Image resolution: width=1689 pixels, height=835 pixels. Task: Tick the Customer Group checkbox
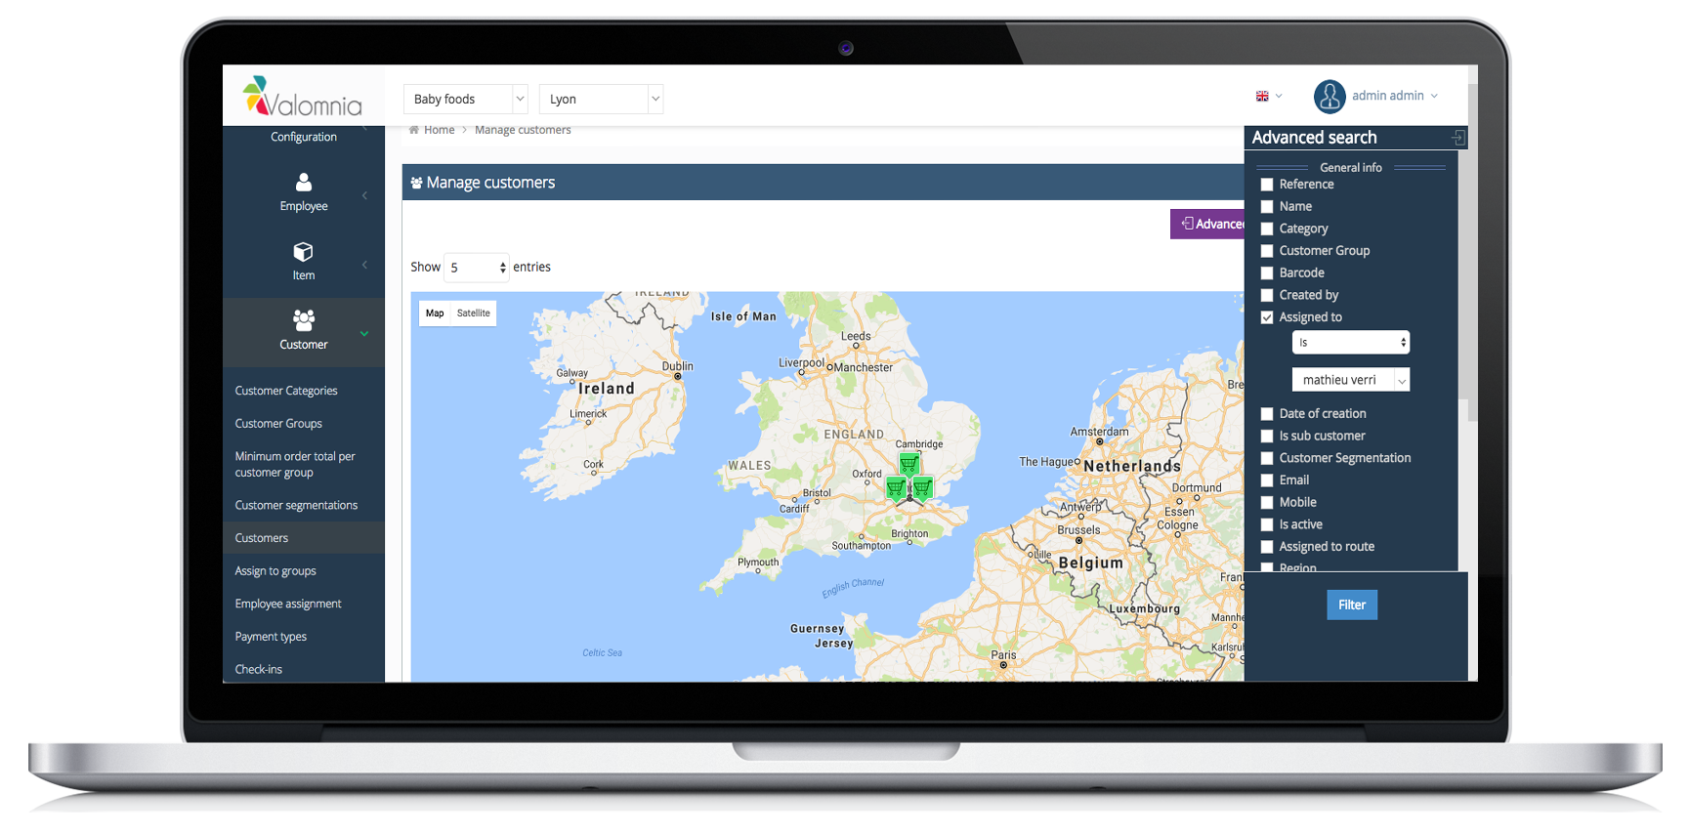pos(1267,251)
